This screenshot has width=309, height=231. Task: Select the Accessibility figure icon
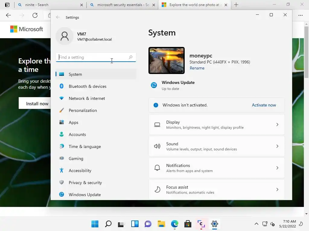click(x=62, y=170)
